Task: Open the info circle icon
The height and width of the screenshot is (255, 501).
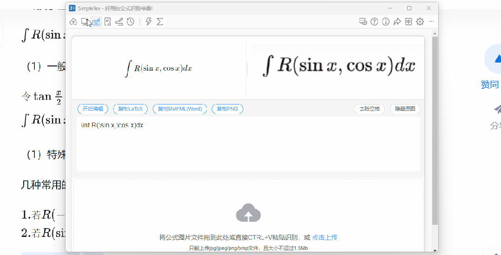Action: click(386, 22)
